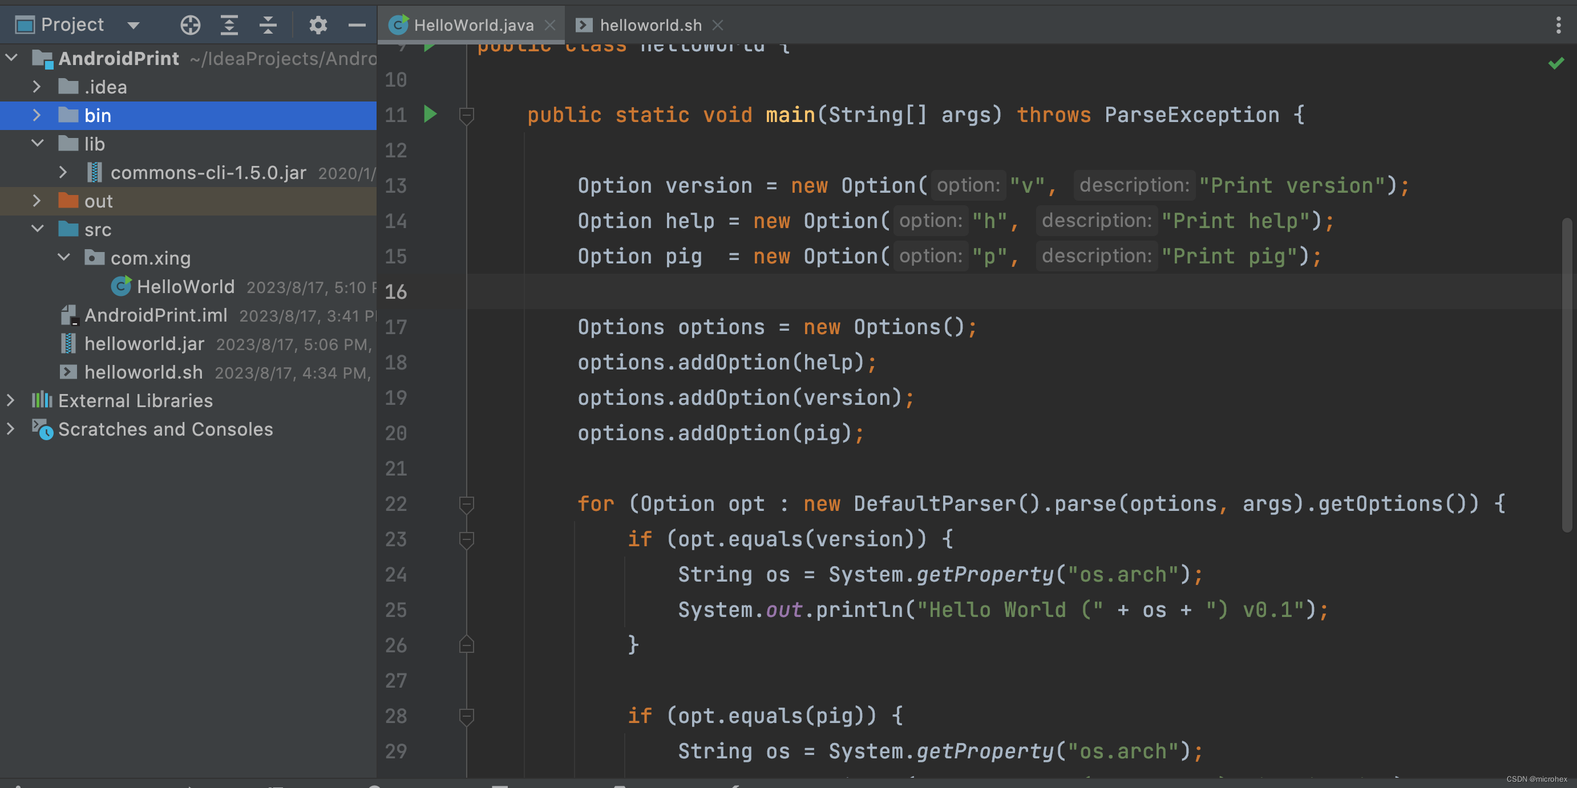Viewport: 1577px width, 788px height.
Task: Click the editor vertical scrollbar thumb
Action: [1567, 375]
